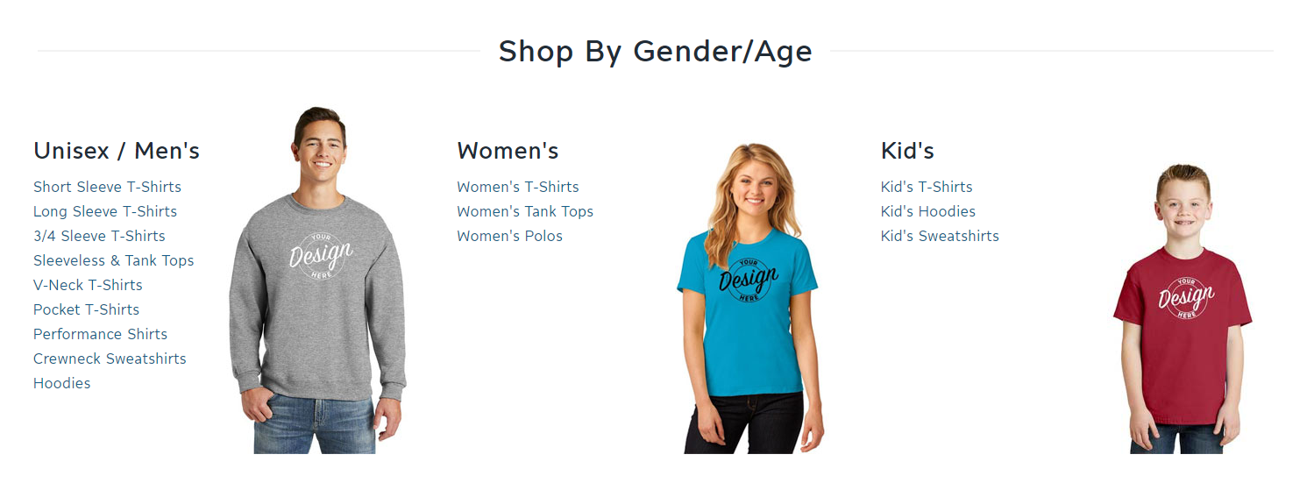Select the 3/4 Sleeve T-Shirts link
1314x483 pixels.
point(99,236)
